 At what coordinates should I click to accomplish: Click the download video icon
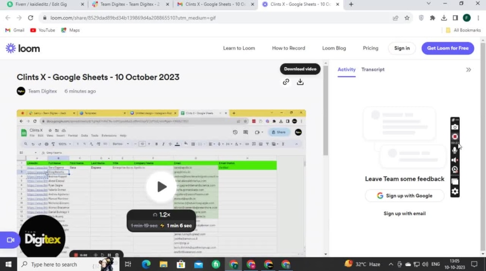click(300, 82)
